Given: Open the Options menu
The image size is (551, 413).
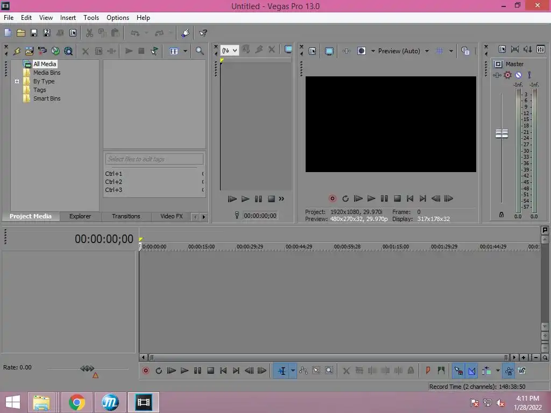Looking at the screenshot, I should click(x=118, y=18).
